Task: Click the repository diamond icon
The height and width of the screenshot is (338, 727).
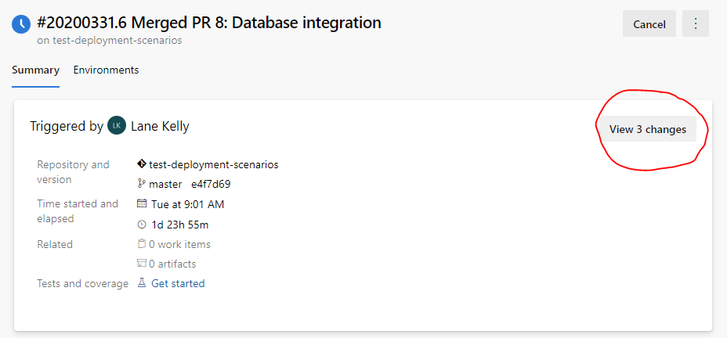Action: click(x=142, y=164)
